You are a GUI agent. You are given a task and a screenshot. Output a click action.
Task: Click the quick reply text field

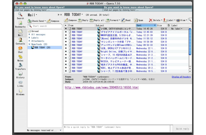click(117, 129)
